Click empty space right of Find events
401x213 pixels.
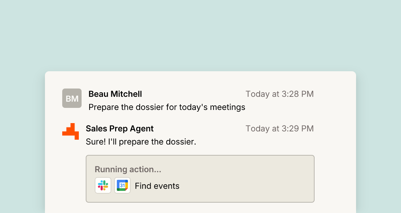pyautogui.click(x=245, y=186)
